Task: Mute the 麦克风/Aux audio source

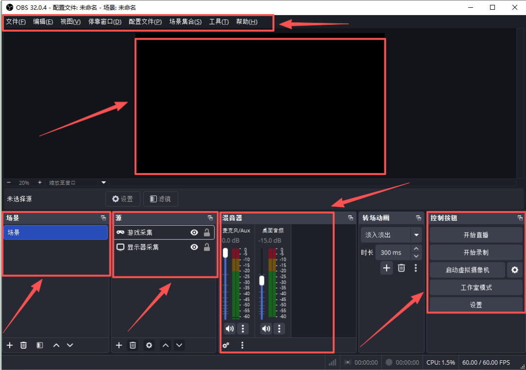Action: (x=229, y=329)
